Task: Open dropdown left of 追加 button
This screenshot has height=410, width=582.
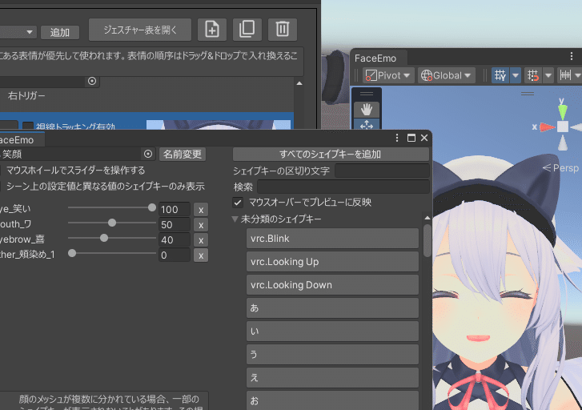Action: tap(18, 32)
